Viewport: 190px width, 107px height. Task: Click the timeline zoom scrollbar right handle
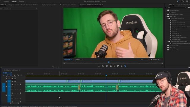[18, 103]
